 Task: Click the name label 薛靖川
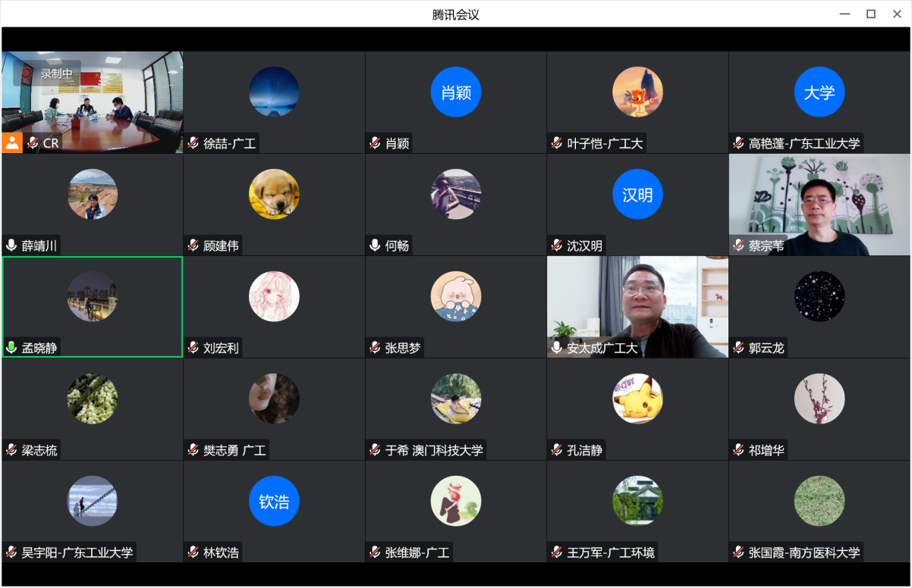[x=40, y=246]
